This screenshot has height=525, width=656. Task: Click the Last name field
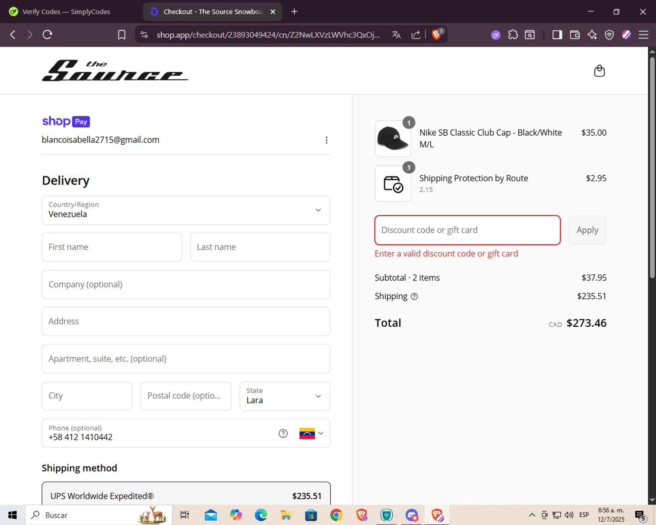pos(260,247)
